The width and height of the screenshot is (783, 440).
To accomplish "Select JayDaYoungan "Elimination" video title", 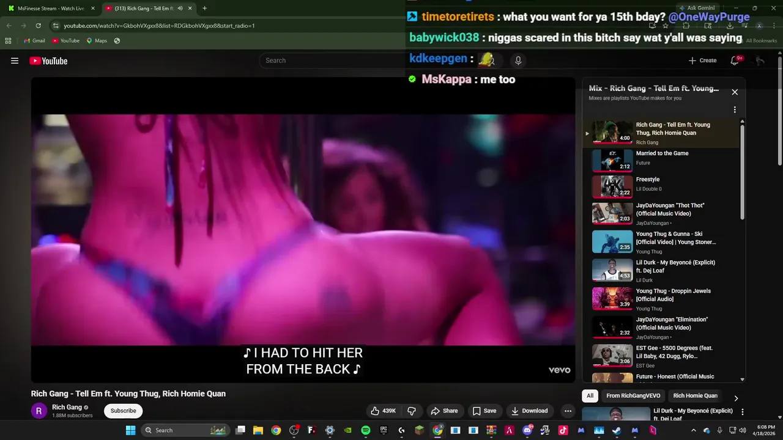I will (x=672, y=324).
